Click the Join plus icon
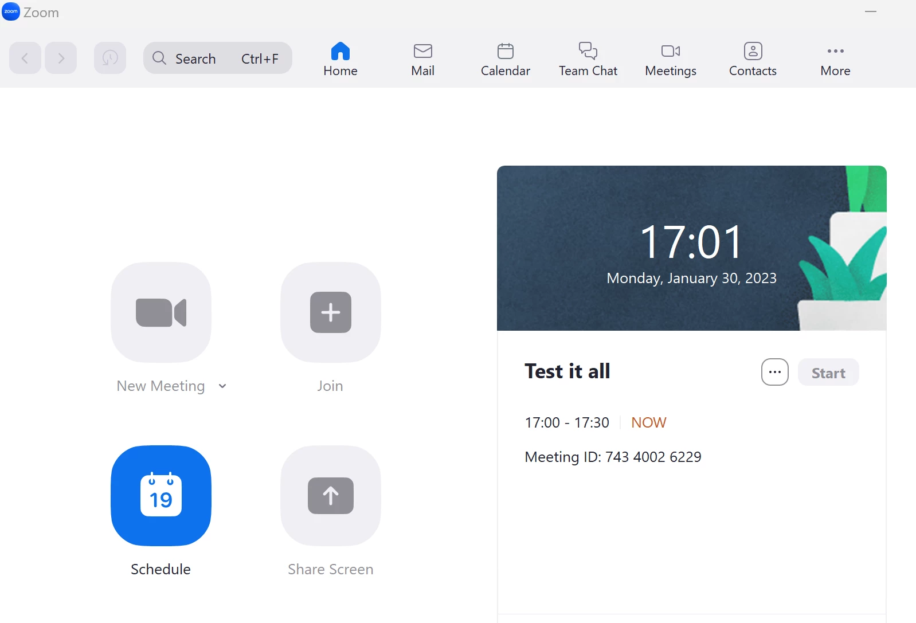Viewport: 916px width, 623px height. [331, 312]
